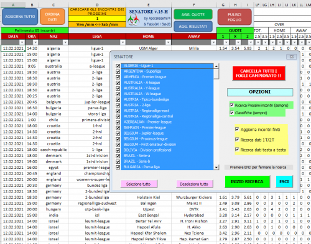Click Palinsesto 65 incontri green cell

coord(35,30)
